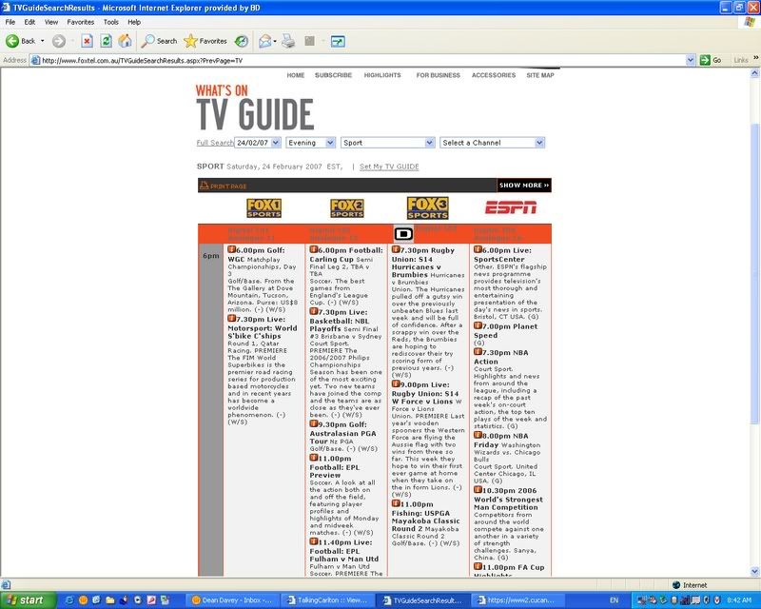Expand the Links toolbar chevron

pos(755,58)
